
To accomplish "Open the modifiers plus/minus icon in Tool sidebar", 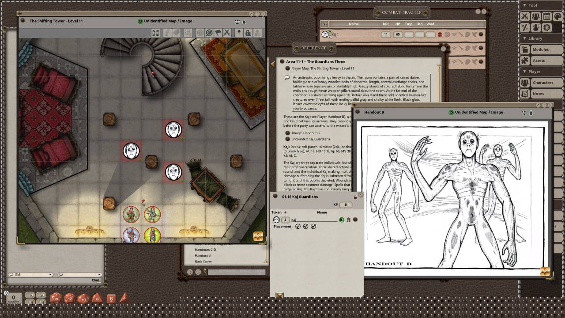I will 525,27.
